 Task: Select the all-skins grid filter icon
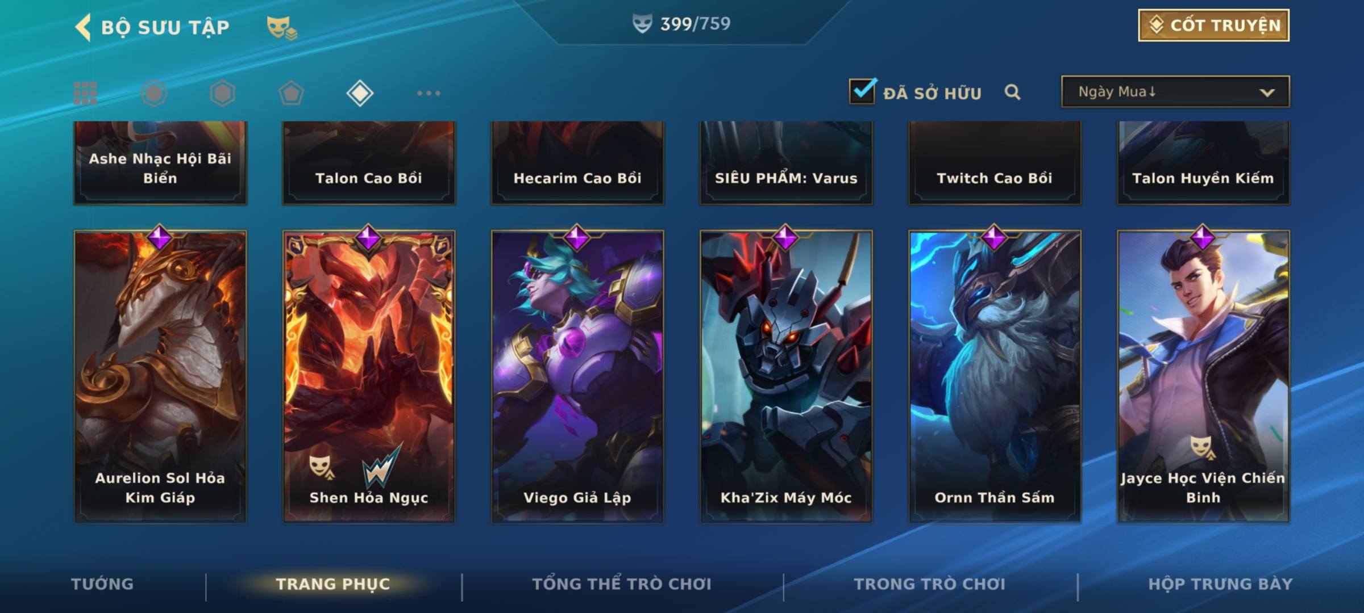[x=85, y=93]
